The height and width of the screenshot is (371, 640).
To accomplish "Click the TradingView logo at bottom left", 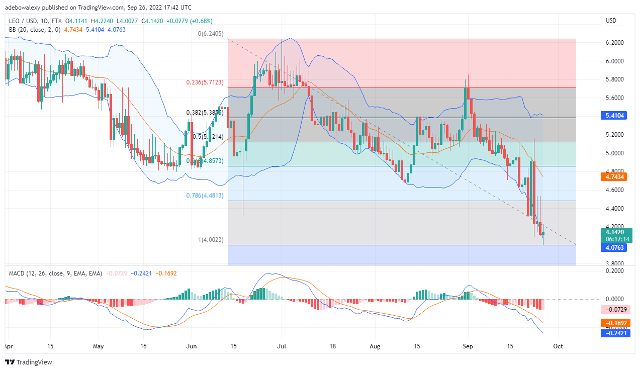I will [x=29, y=362].
